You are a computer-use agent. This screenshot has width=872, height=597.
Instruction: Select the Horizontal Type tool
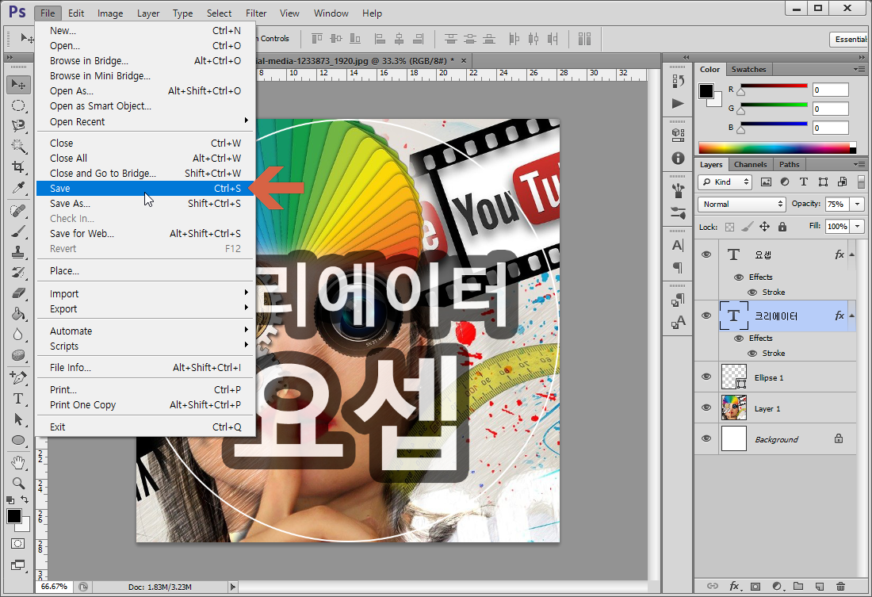pyautogui.click(x=18, y=399)
